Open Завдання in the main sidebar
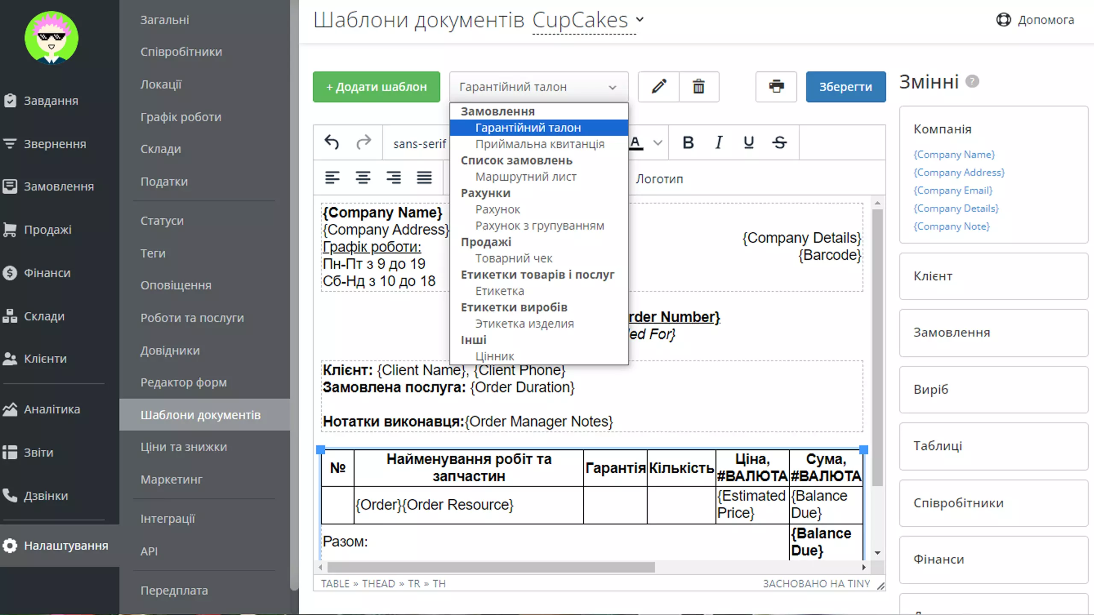The height and width of the screenshot is (615, 1094). [x=51, y=101]
